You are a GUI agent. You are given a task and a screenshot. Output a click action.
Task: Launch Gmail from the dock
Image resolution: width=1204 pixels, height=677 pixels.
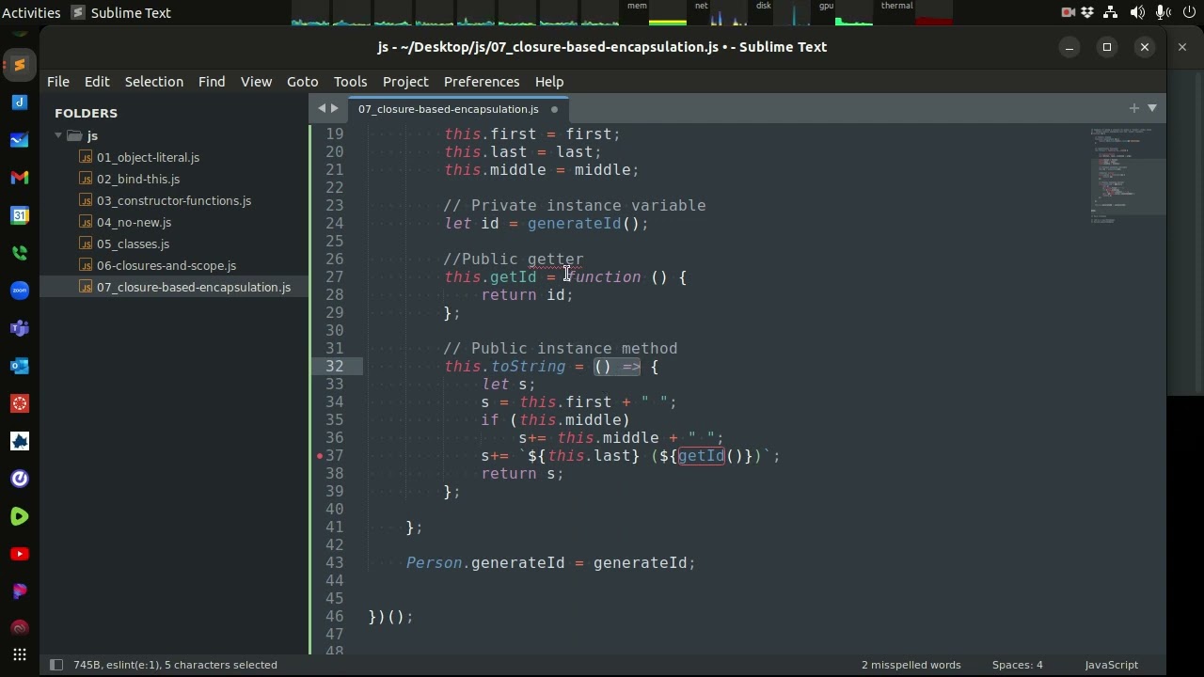(x=20, y=178)
